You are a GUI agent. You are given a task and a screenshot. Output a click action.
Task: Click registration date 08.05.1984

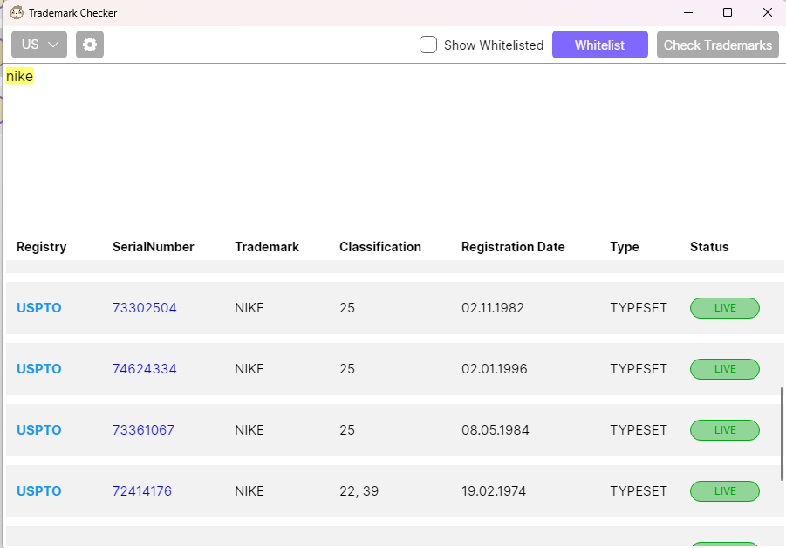coord(496,430)
